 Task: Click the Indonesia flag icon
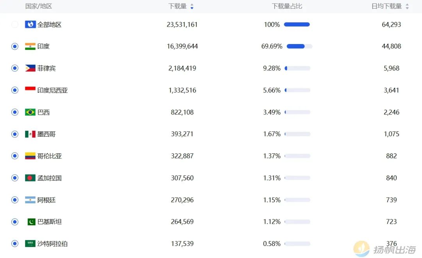pyautogui.click(x=30, y=90)
